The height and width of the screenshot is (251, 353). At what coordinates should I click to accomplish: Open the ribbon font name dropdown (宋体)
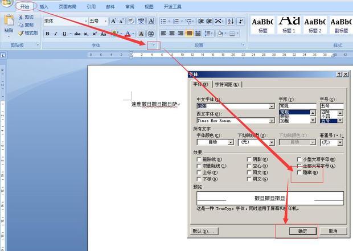(x=86, y=21)
